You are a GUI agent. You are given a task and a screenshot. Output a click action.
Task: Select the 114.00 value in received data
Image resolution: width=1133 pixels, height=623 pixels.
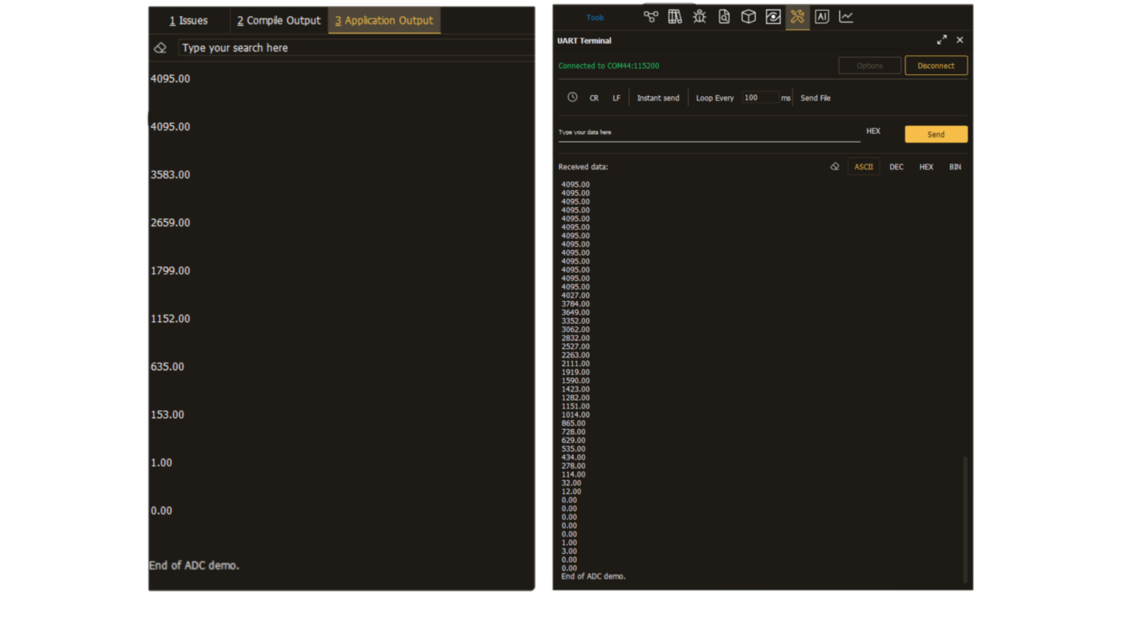pos(573,474)
